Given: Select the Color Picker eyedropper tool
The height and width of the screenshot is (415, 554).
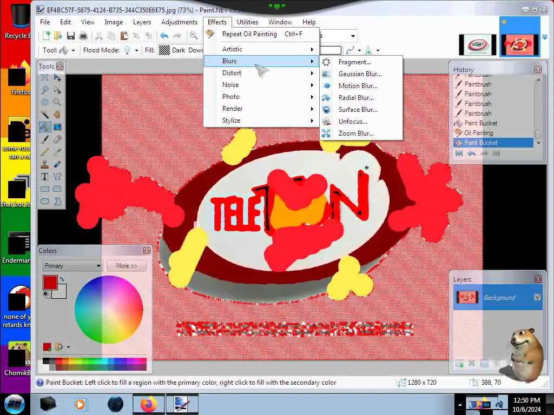Looking at the screenshot, I should point(57,152).
